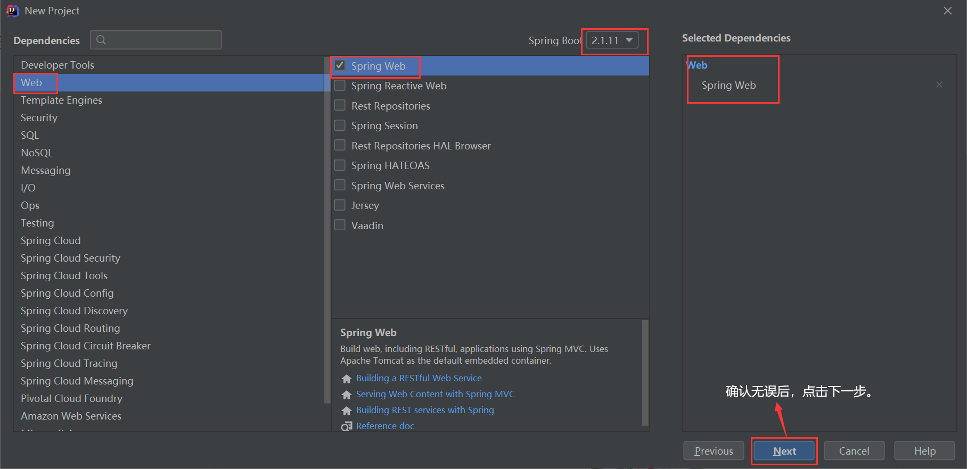Check the Spring Session dependency
This screenshot has width=967, height=469.
tap(340, 125)
